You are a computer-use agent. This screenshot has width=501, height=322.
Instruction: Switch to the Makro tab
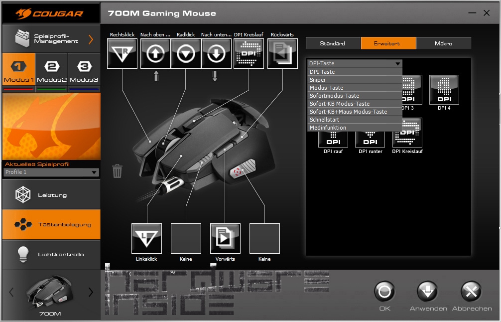(x=443, y=43)
